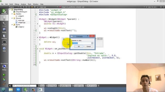Show the Search Results output pane

point(51,86)
